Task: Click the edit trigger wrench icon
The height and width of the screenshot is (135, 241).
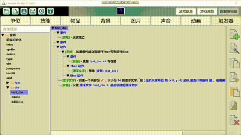Action: pos(234,49)
